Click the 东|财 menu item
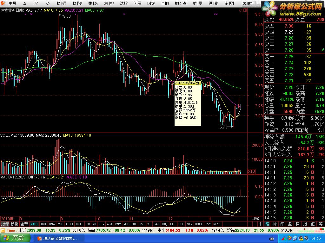This screenshot has height=243, width=325. coord(229,3)
